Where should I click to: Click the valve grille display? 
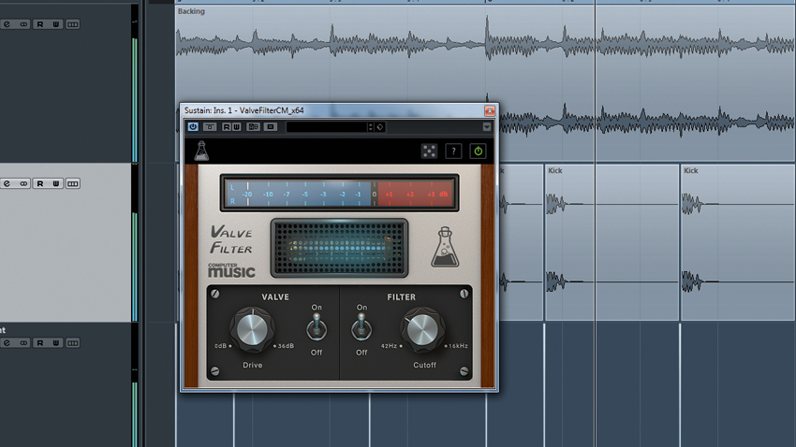[x=339, y=248]
